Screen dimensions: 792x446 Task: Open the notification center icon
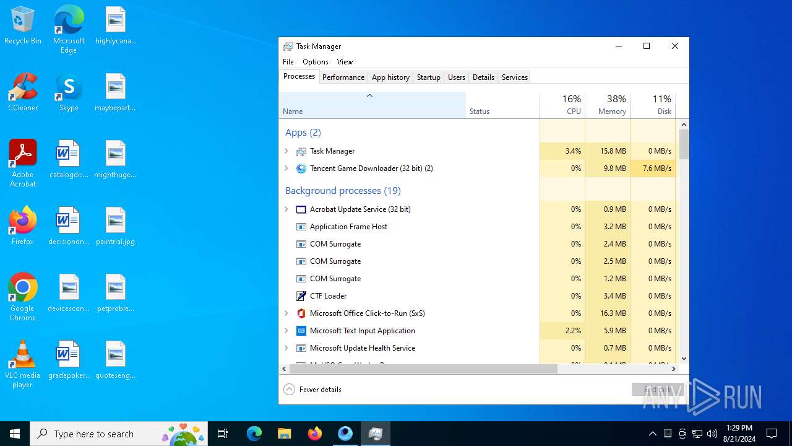tap(772, 434)
